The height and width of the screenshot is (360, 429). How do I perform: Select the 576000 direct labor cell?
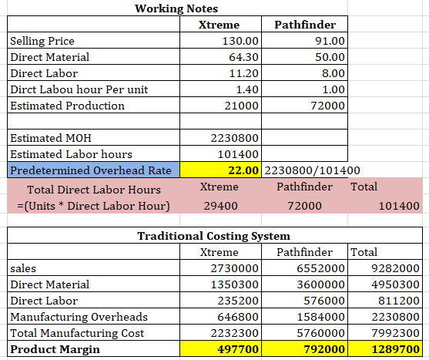[x=304, y=301]
